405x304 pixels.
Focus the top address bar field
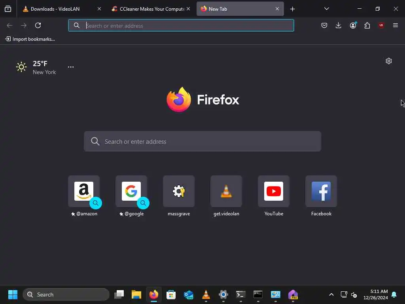click(181, 26)
